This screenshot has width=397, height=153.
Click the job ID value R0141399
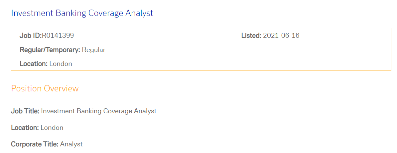coord(58,35)
